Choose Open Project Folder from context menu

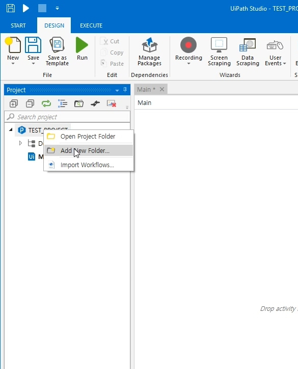tap(89, 137)
